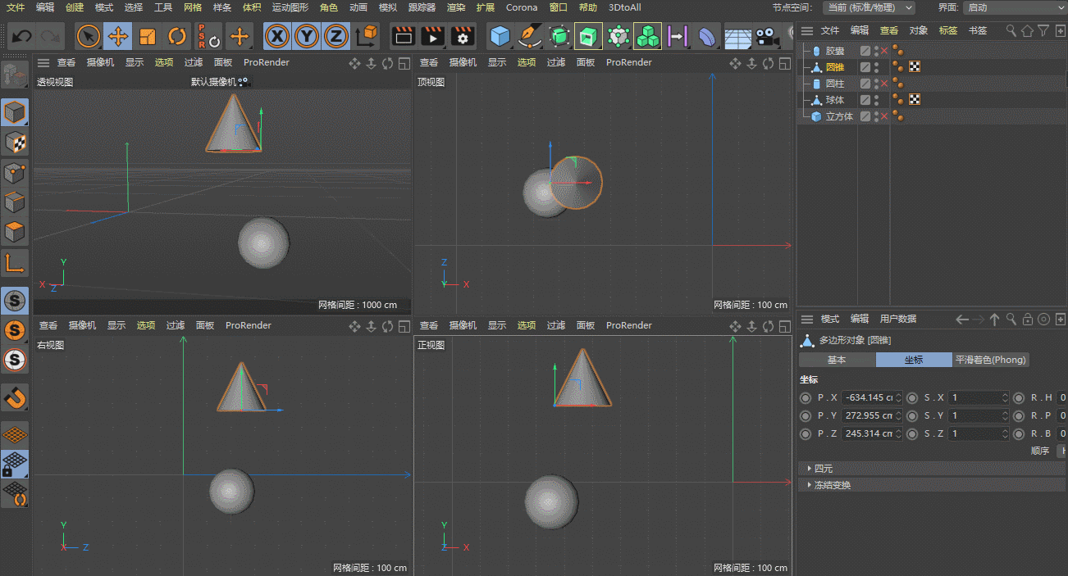
Task: Enable snapping with the magnet icon
Action: click(15, 397)
